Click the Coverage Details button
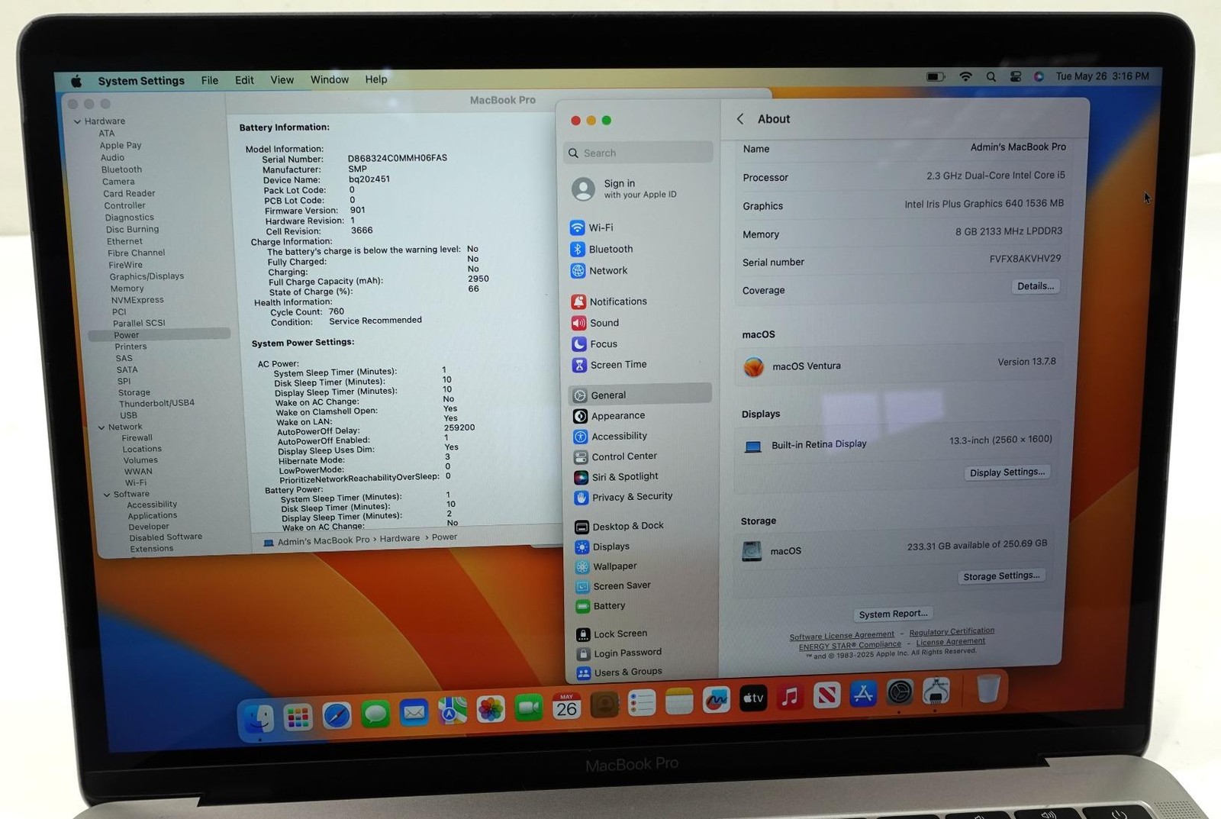The image size is (1221, 819). pos(1036,286)
